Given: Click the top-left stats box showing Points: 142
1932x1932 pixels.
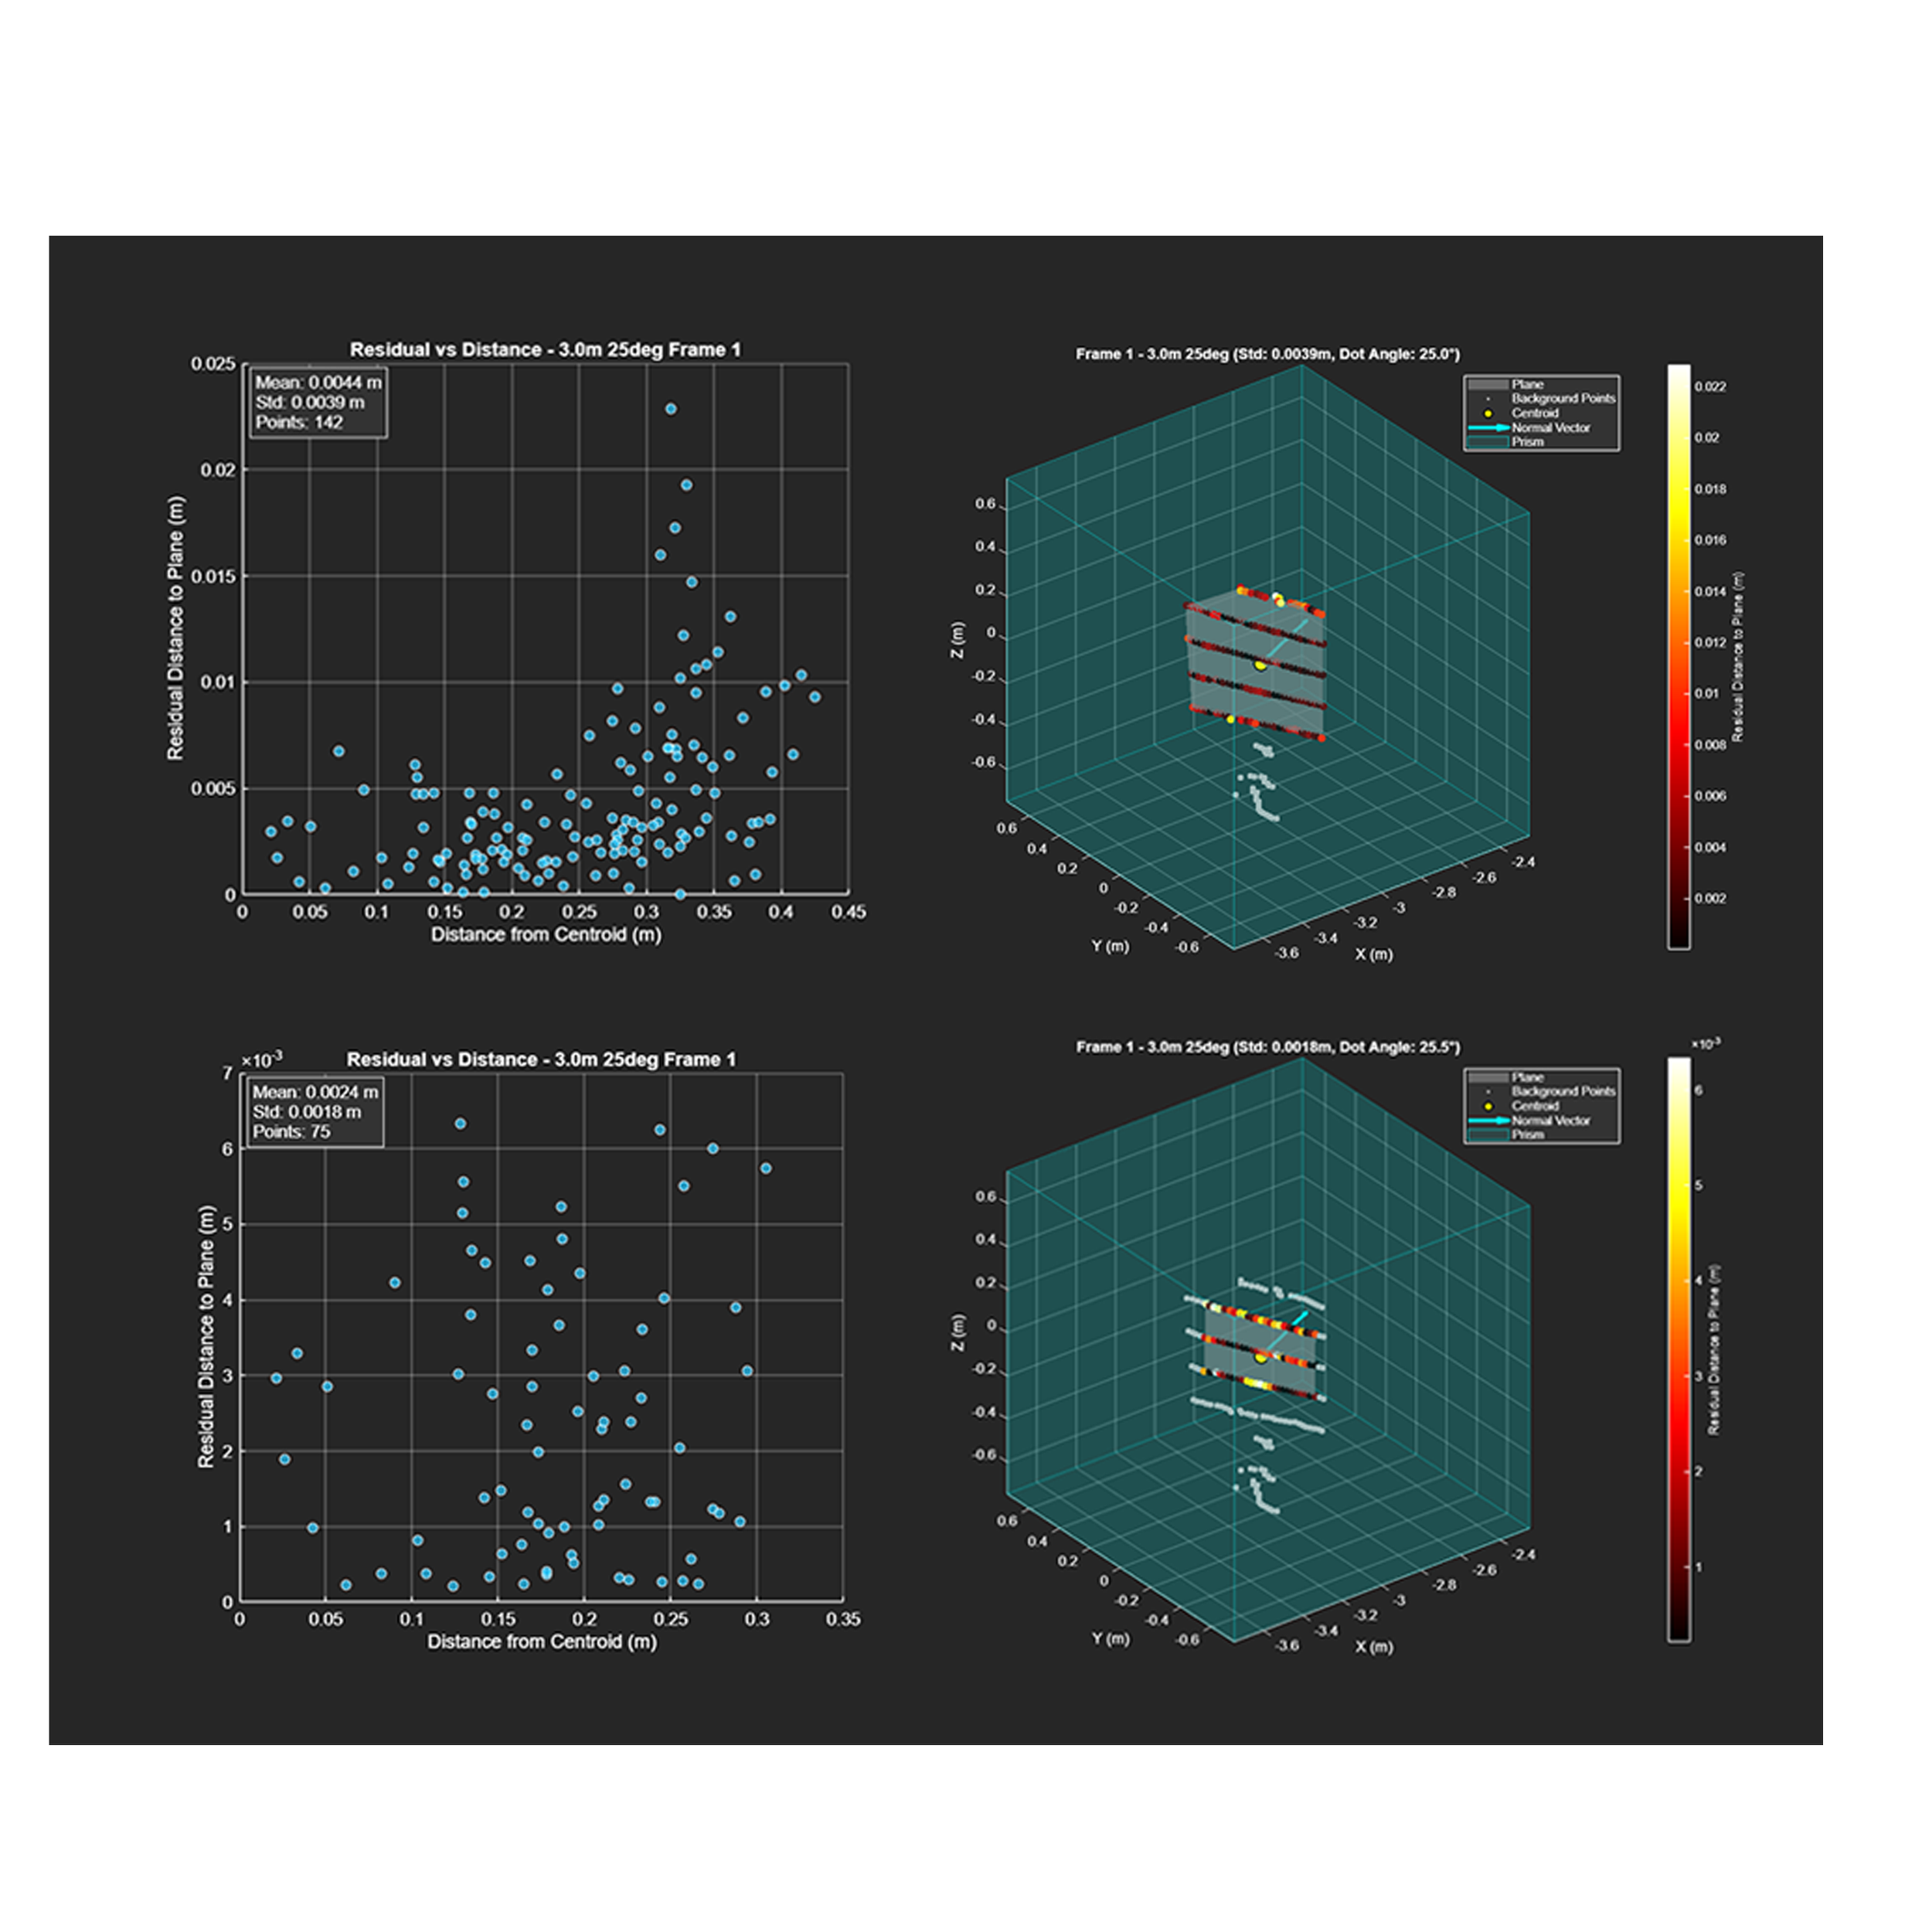Looking at the screenshot, I should point(316,402).
